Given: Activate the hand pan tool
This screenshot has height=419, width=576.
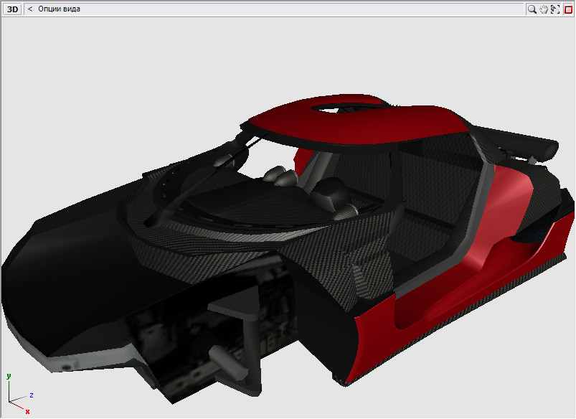Looking at the screenshot, I should click(x=544, y=9).
